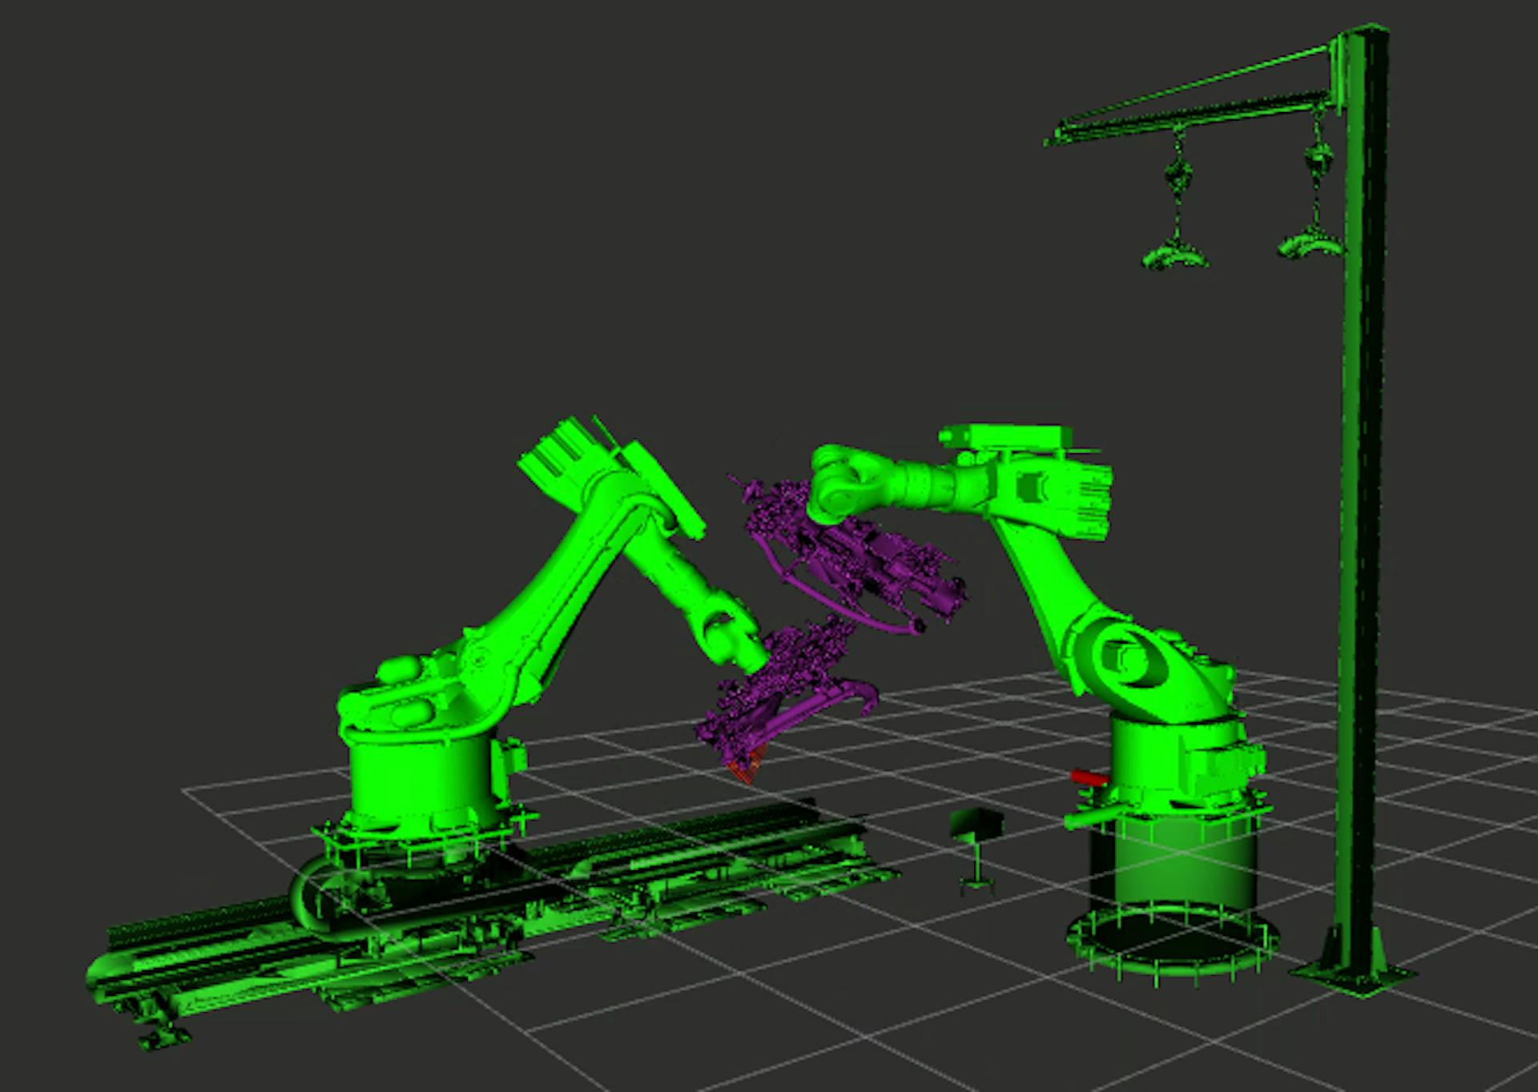Select the small dark box on the stand
1538x1092 pixels.
(x=976, y=822)
